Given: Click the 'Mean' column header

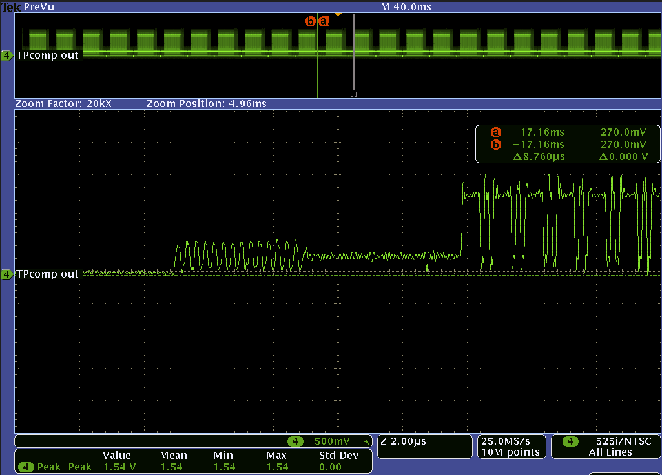Looking at the screenshot, I should 174,456.
